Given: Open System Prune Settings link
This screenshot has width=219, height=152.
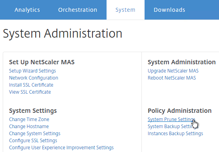Looking at the screenshot, I should [x=171, y=119].
